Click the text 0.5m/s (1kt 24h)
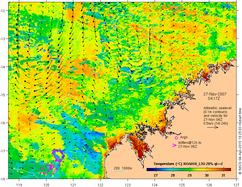This screenshot has width=242, height=187. click(216, 123)
